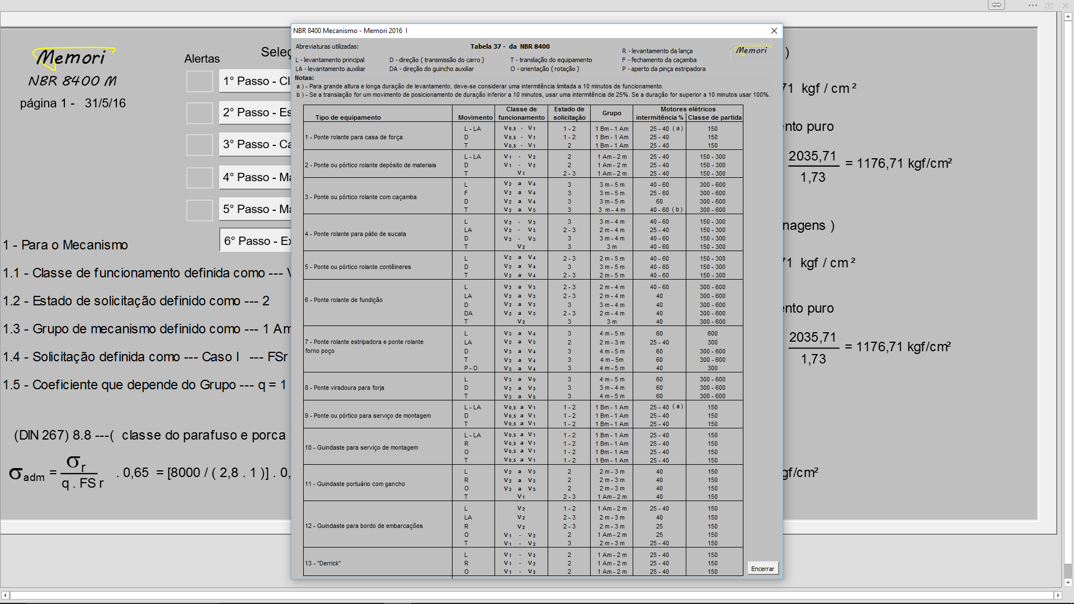Viewport: 1074px width, 604px height.
Task: Select the 'Tipo de equipamento' column header
Action: click(347, 117)
